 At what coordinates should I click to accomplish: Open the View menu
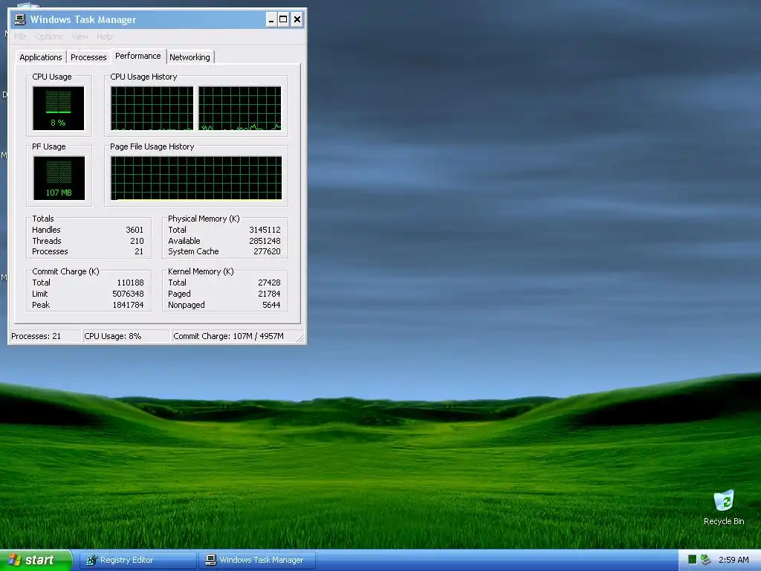[x=80, y=36]
